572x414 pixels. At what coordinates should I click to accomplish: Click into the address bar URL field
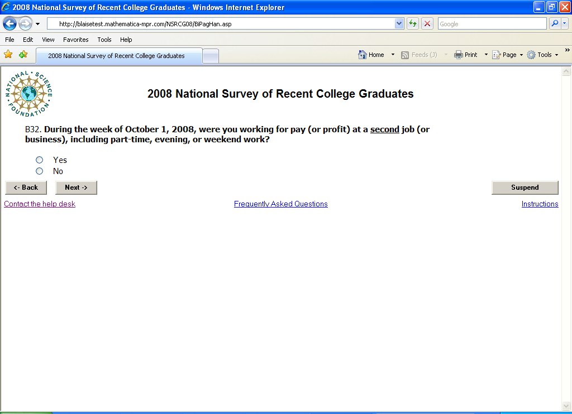click(221, 23)
